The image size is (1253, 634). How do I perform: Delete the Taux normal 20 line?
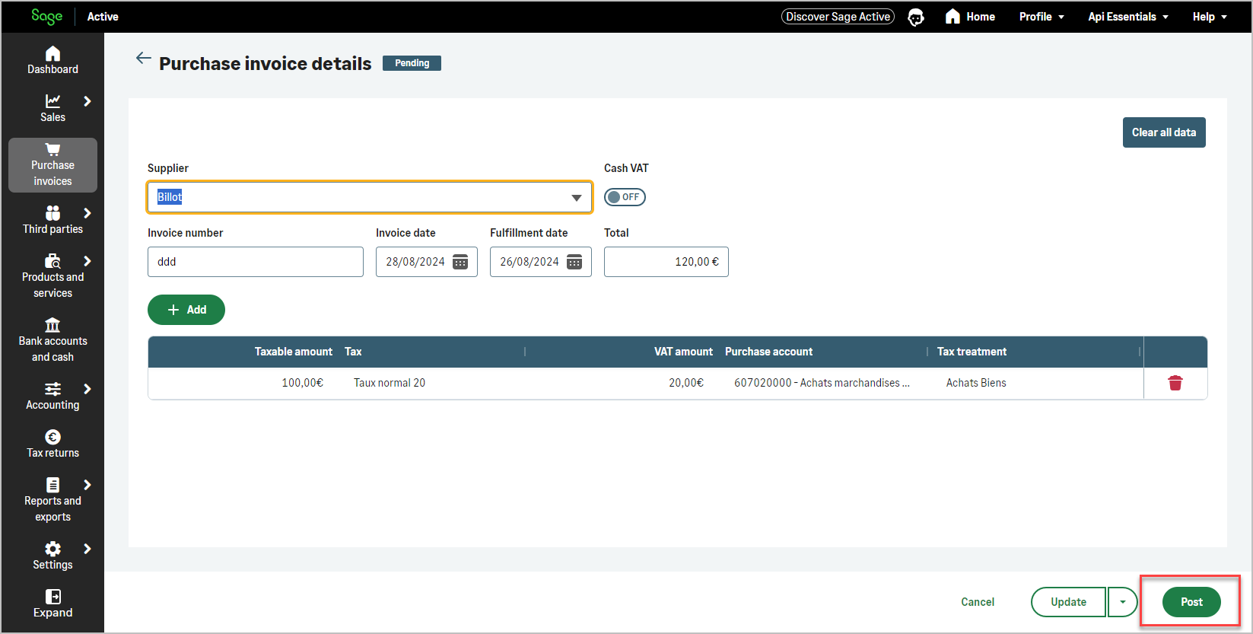tap(1175, 383)
